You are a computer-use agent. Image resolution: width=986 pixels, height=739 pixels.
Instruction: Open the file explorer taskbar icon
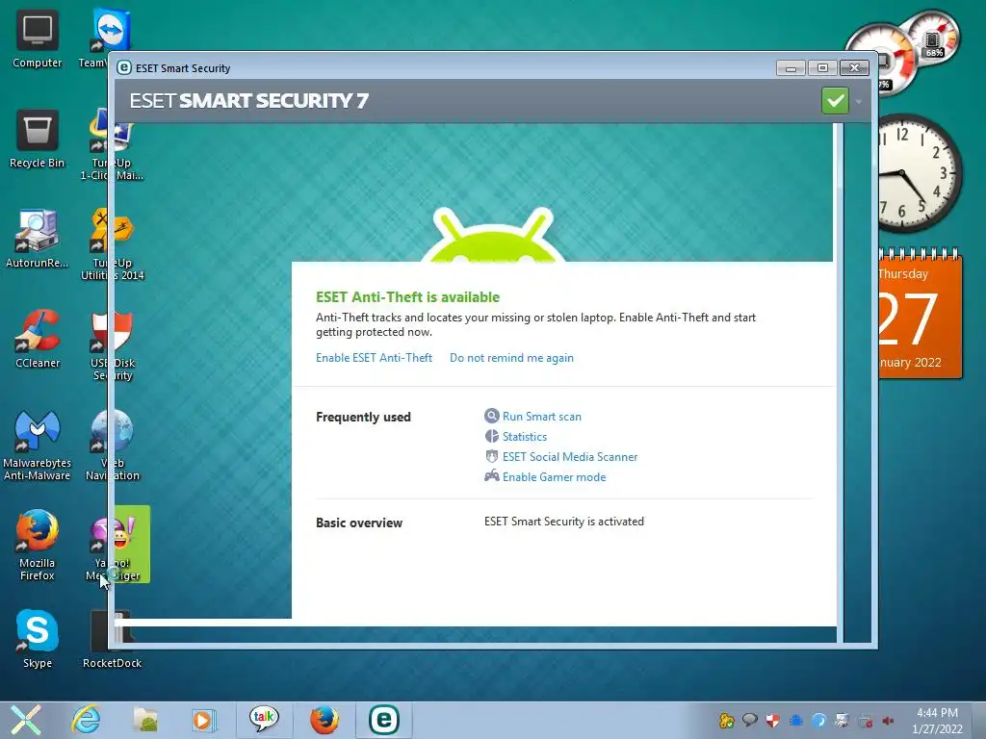145,720
